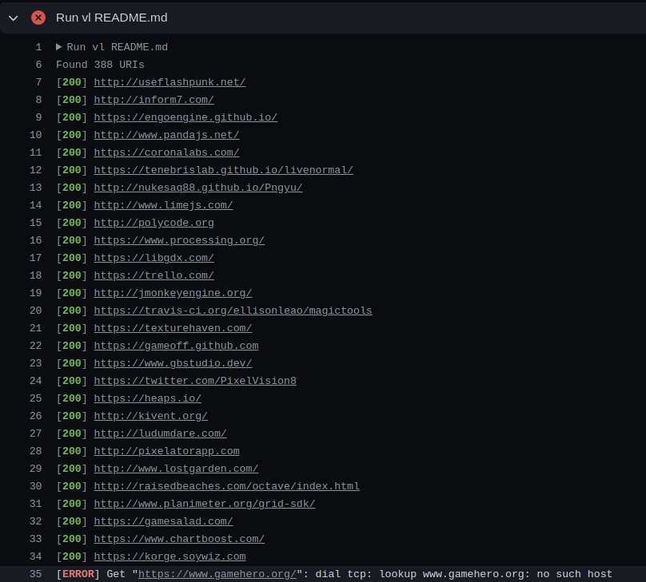646x582 pixels.
Task: Open the www.limejs.com link
Action: coord(164,205)
